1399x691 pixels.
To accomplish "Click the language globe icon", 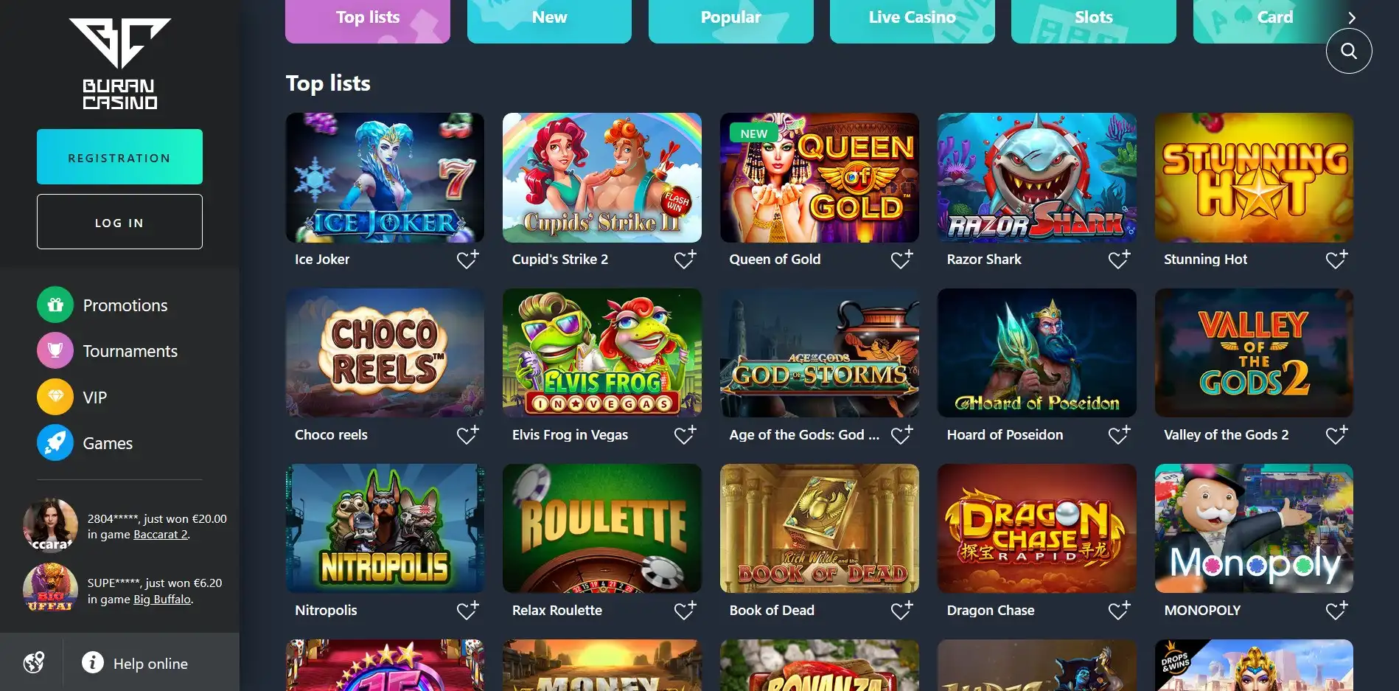I will pos(34,662).
